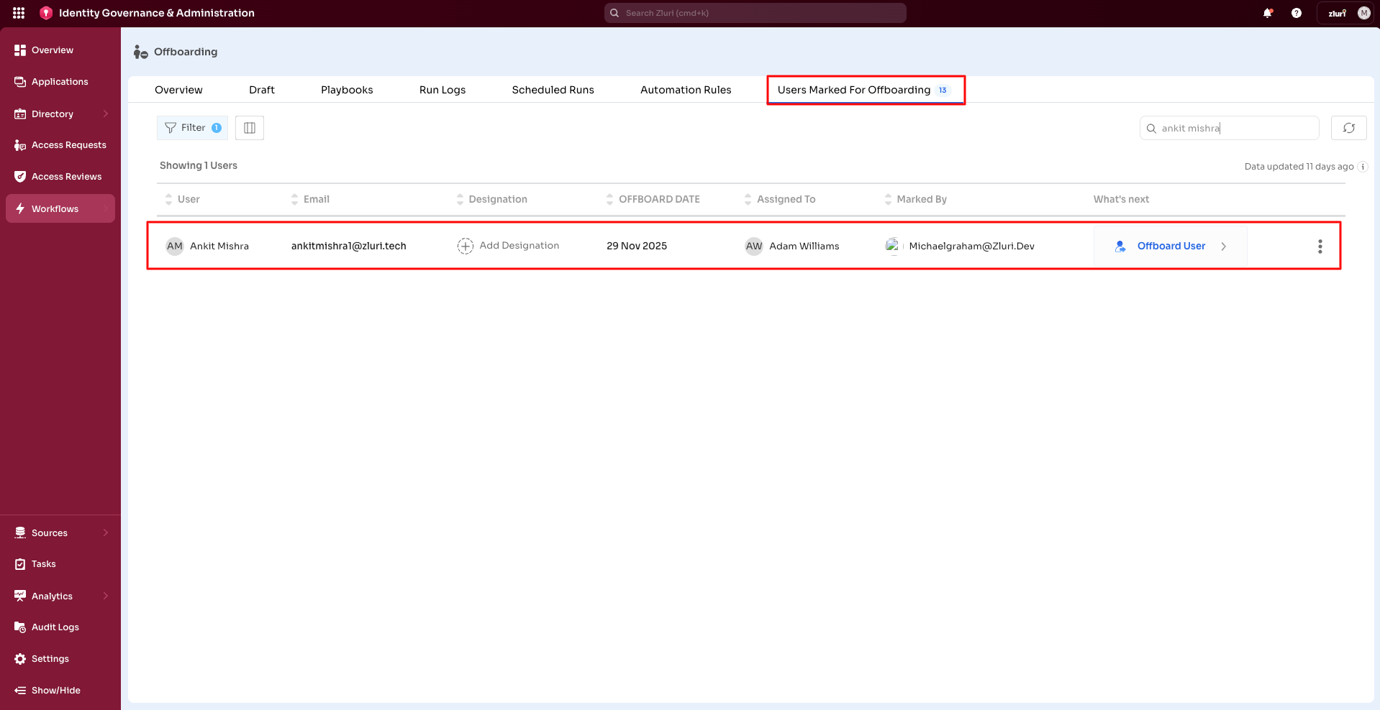Switch to the Overview tab
Screen dimensions: 1380x710
click(x=178, y=90)
